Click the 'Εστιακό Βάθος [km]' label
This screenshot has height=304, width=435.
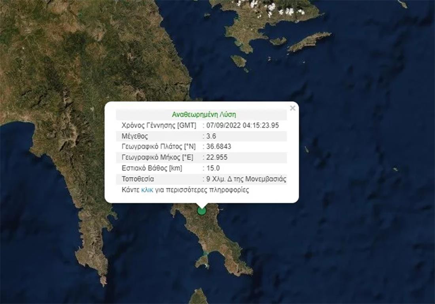click(151, 168)
